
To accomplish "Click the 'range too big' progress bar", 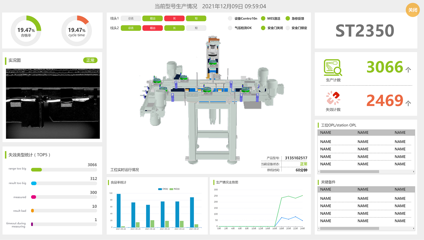I will click(x=64, y=170).
